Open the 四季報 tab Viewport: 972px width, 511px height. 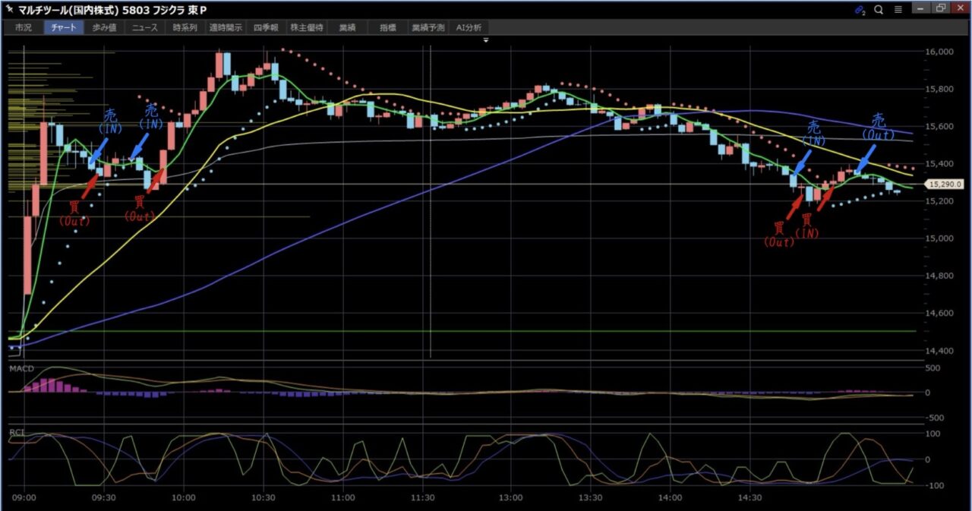tap(266, 27)
